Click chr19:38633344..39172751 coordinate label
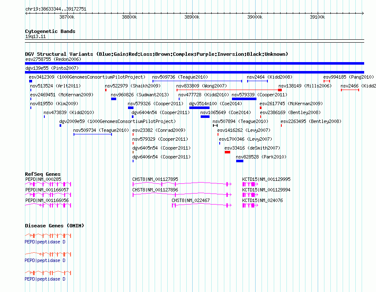Screen dimensions: 376x292 (56, 9)
